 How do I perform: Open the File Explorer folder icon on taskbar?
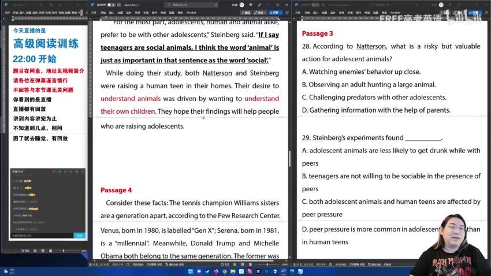pyautogui.click(x=233, y=271)
